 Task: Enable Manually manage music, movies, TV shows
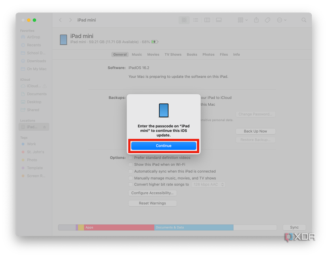(130, 178)
